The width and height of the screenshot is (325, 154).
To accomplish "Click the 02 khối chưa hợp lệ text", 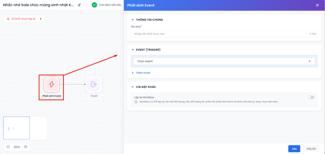I will coord(23,19).
